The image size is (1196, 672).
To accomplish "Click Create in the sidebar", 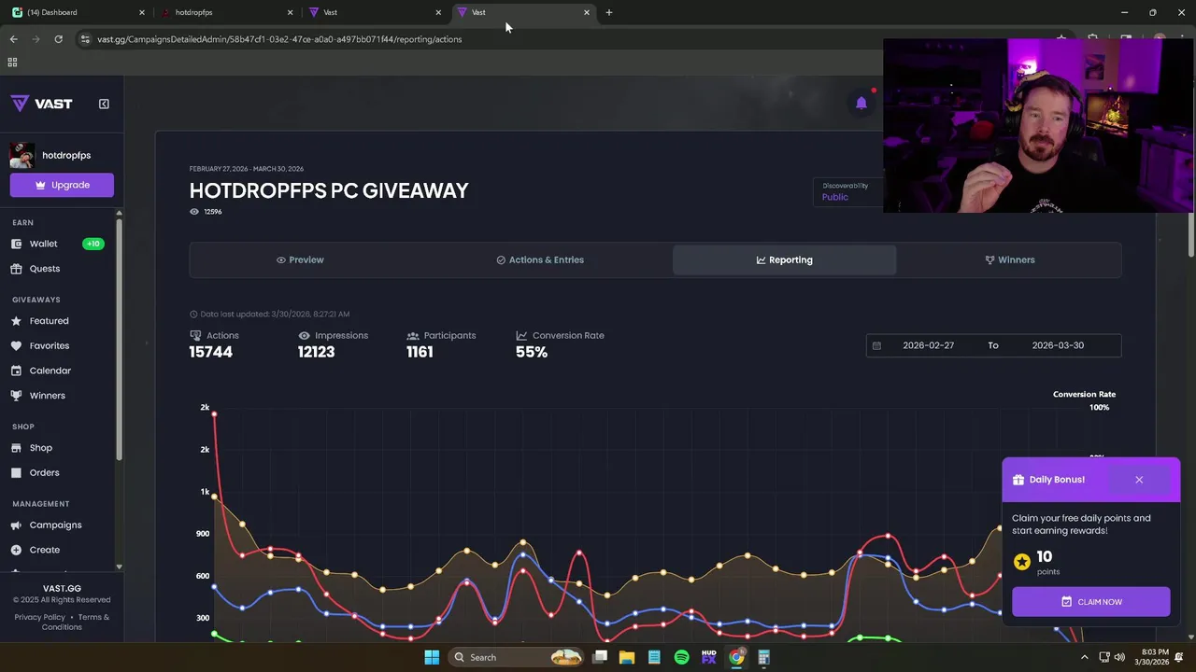I will click(45, 550).
